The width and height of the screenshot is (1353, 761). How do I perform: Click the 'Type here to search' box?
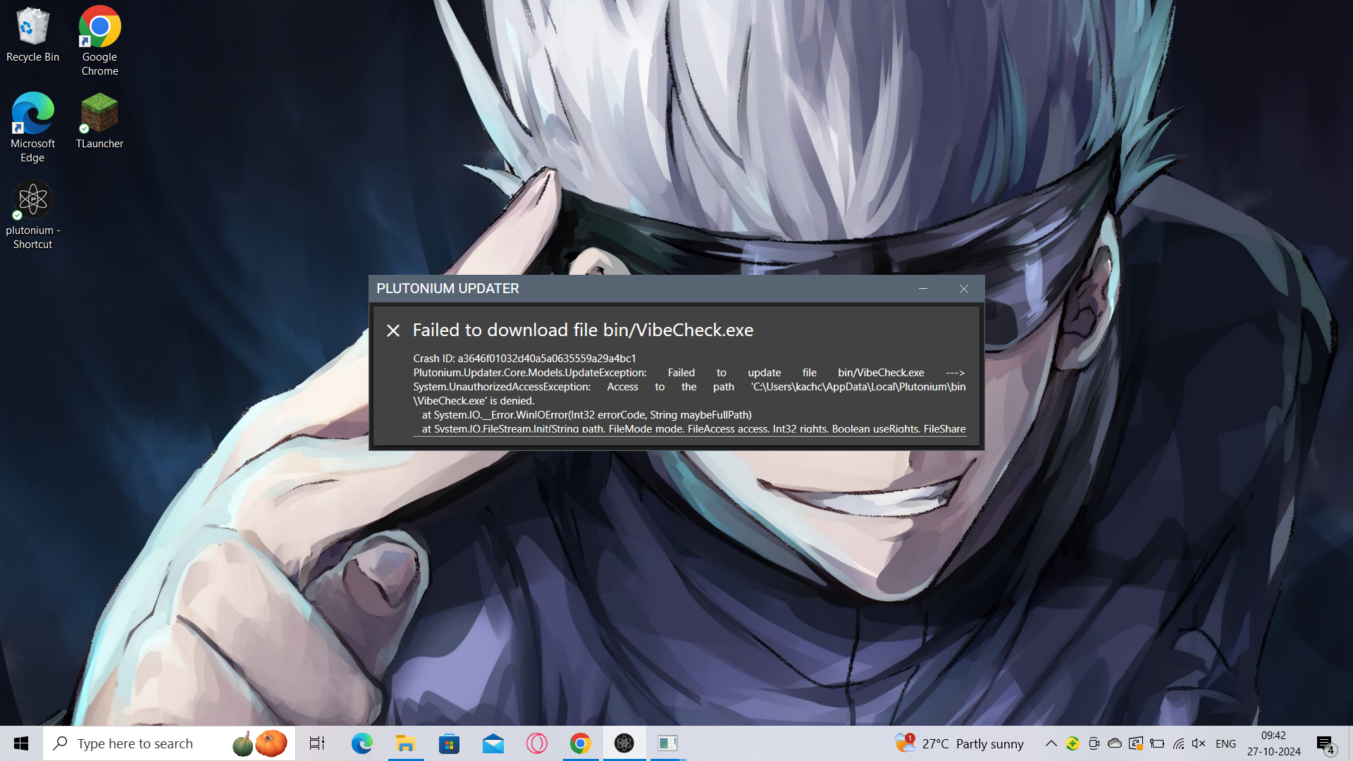(169, 743)
